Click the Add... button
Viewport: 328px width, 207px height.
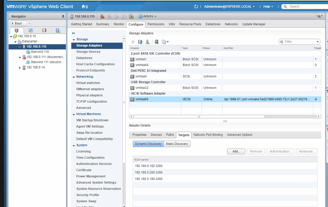(x=236, y=151)
